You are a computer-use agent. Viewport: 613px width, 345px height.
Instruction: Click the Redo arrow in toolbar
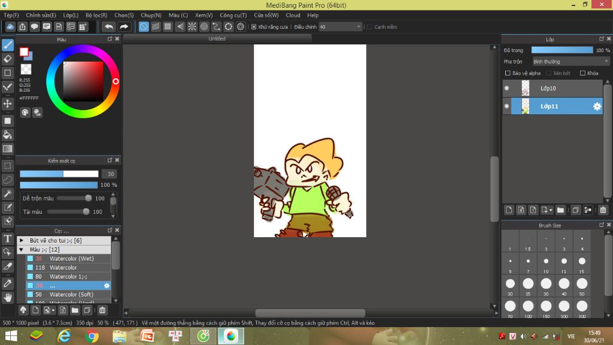click(x=123, y=26)
